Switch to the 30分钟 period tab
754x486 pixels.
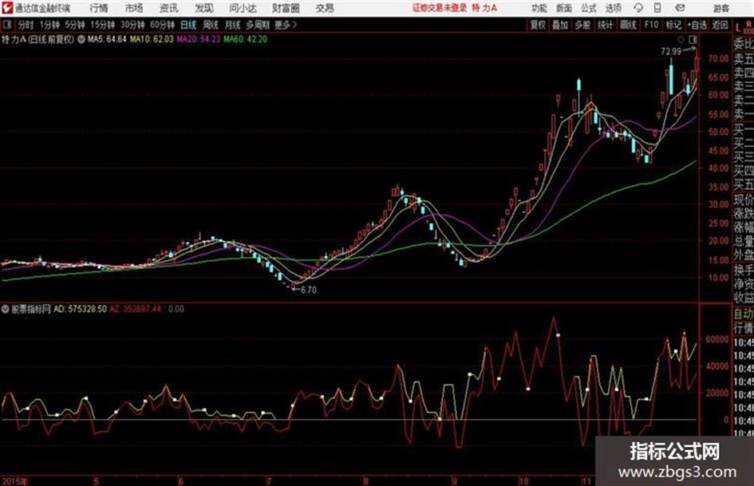click(132, 25)
